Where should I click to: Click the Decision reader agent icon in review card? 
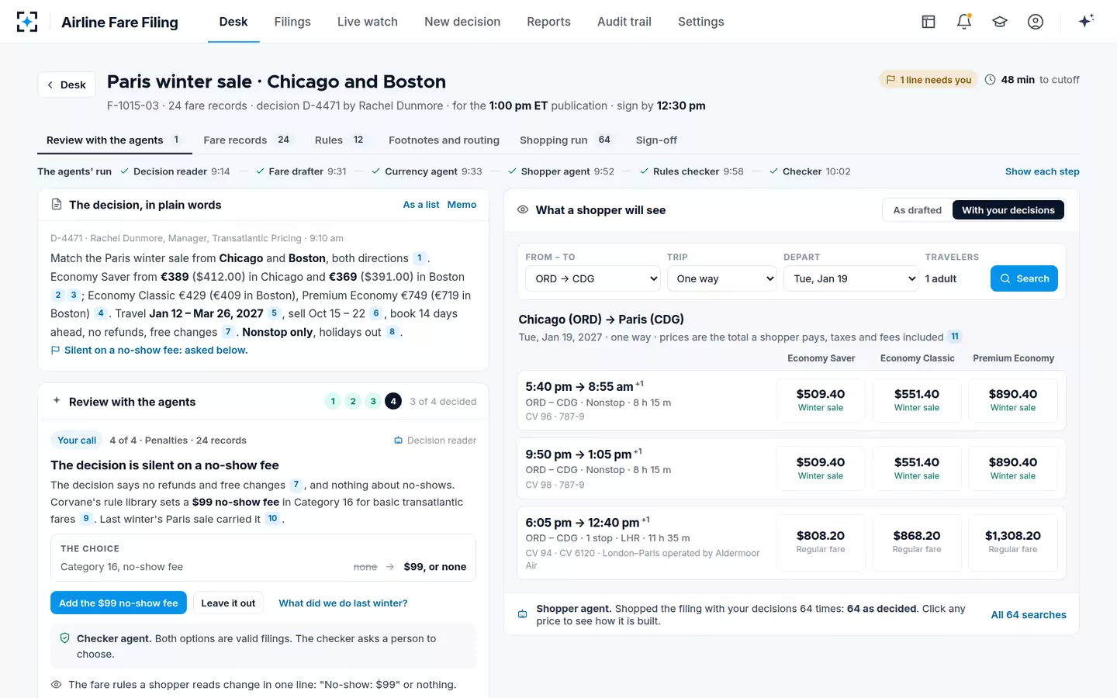click(x=398, y=441)
